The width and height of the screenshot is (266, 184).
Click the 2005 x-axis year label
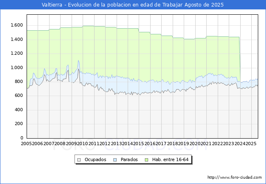27,144
